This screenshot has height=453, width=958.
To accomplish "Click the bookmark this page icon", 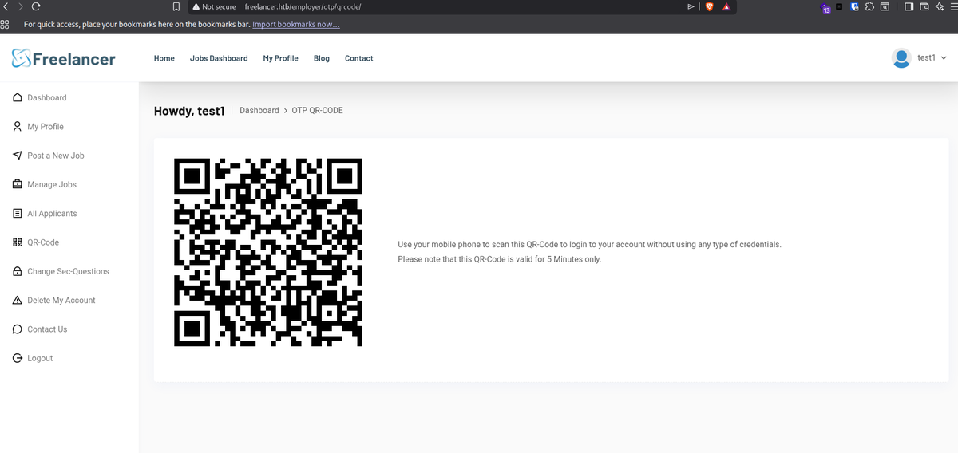I will tap(176, 6).
